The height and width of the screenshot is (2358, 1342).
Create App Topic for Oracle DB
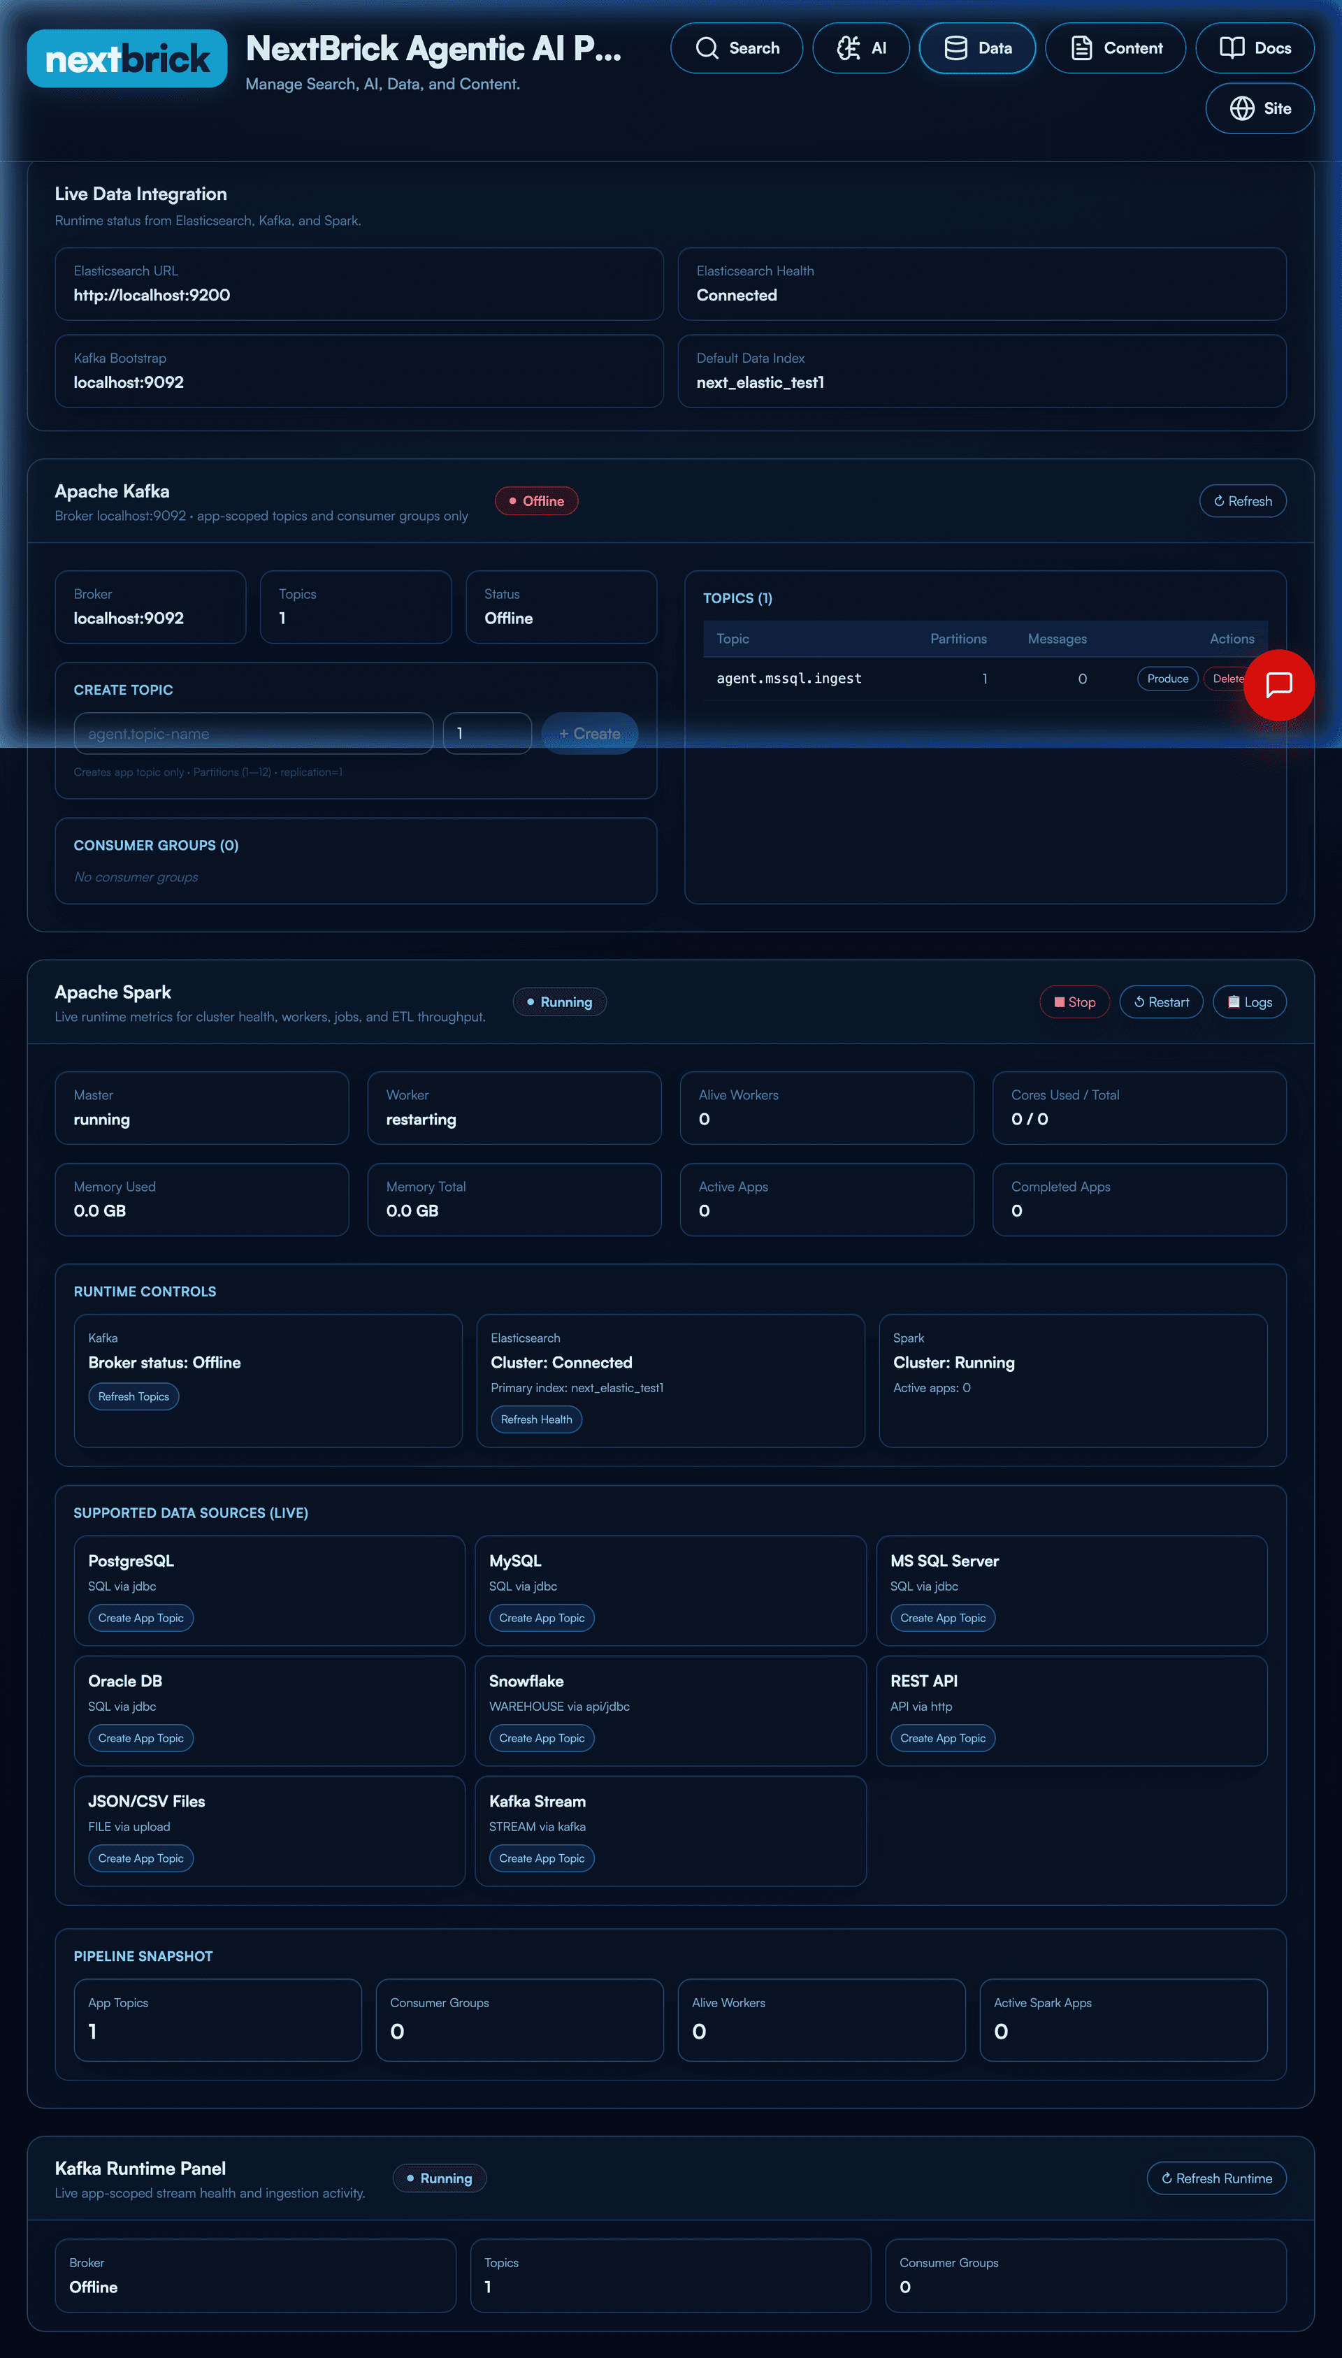[x=141, y=1739]
